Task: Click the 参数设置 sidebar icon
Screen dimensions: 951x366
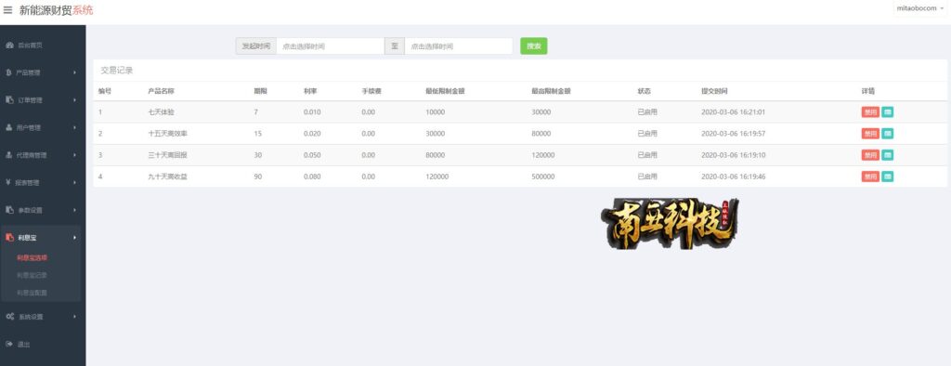Action: point(9,210)
